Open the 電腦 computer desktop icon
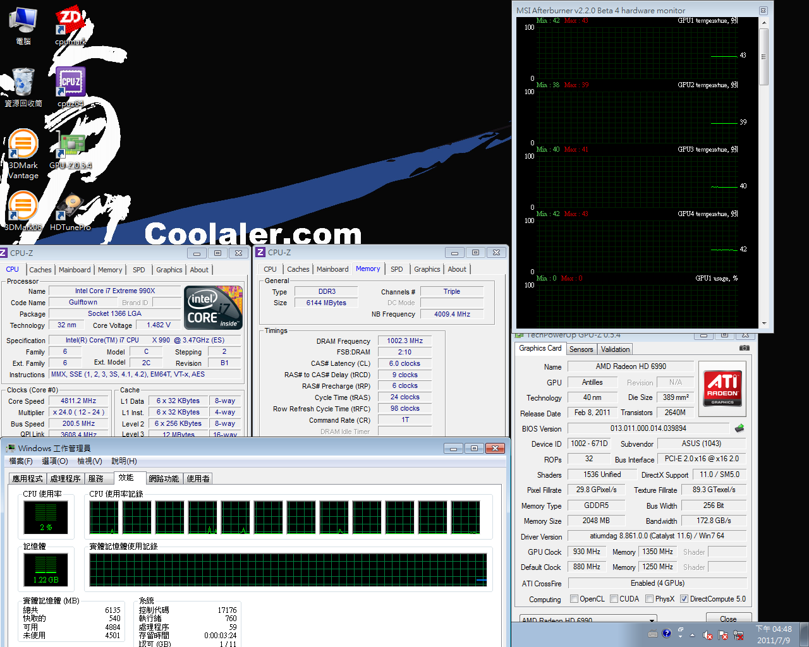The width and height of the screenshot is (809, 647). 23,25
